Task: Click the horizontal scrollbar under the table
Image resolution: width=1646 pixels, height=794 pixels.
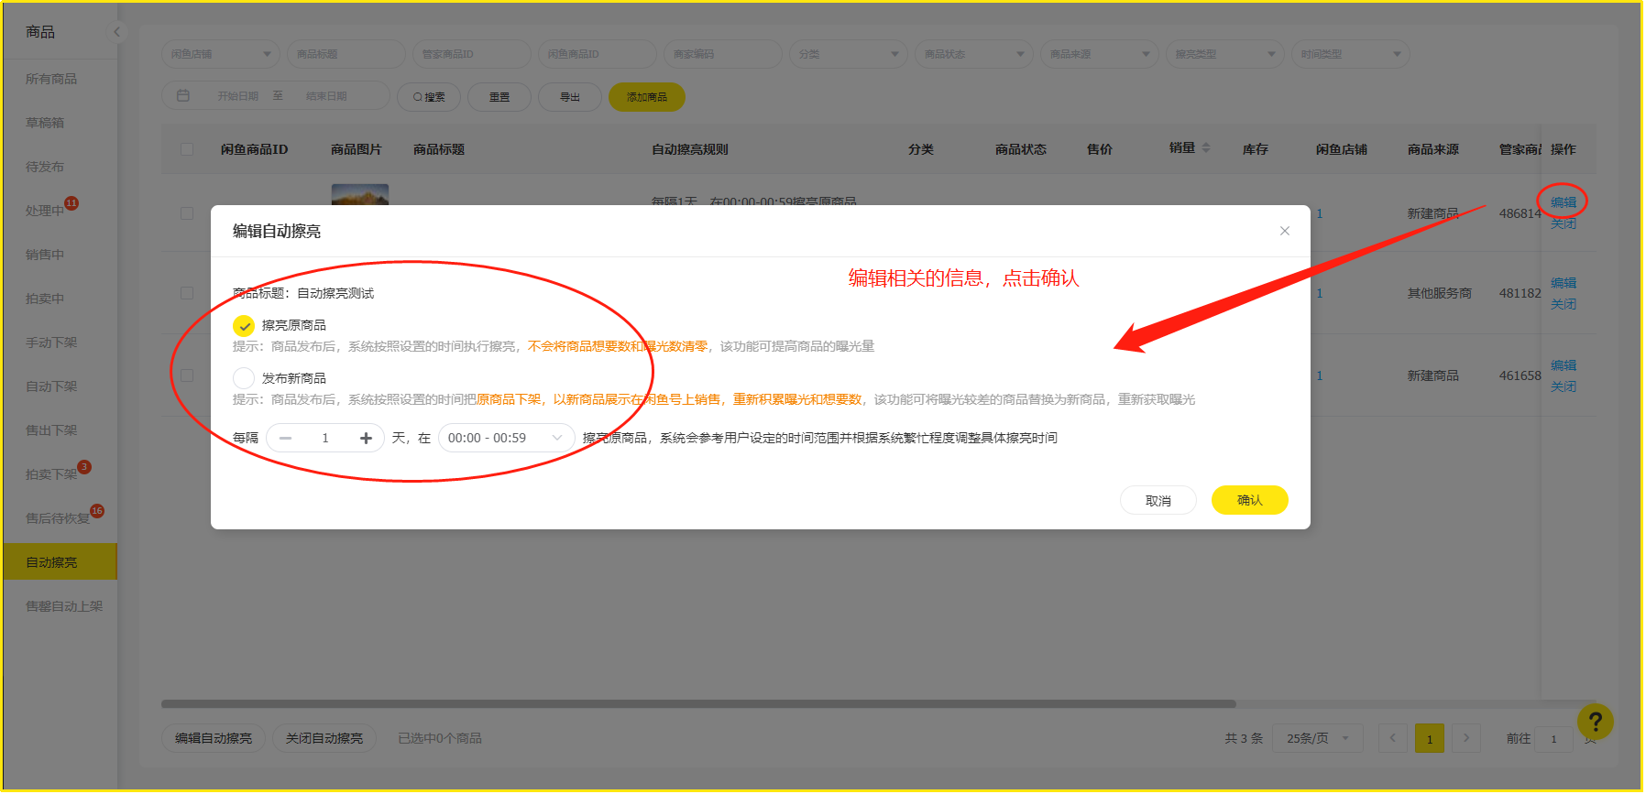Action: [x=697, y=704]
